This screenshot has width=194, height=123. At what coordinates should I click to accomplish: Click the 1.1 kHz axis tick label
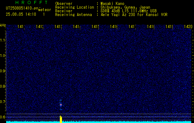pos(2,40)
